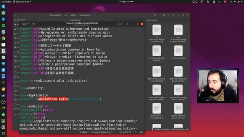This screenshot has height=137, width=244.
Task: Launch Spotify from the dock
Action: (x=3, y=25)
